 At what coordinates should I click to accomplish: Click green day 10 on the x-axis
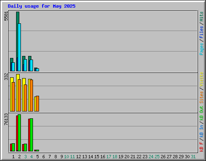(66, 157)
